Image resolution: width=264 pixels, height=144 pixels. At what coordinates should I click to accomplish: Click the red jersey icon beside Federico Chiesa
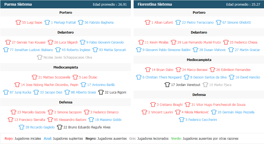click(226, 42)
